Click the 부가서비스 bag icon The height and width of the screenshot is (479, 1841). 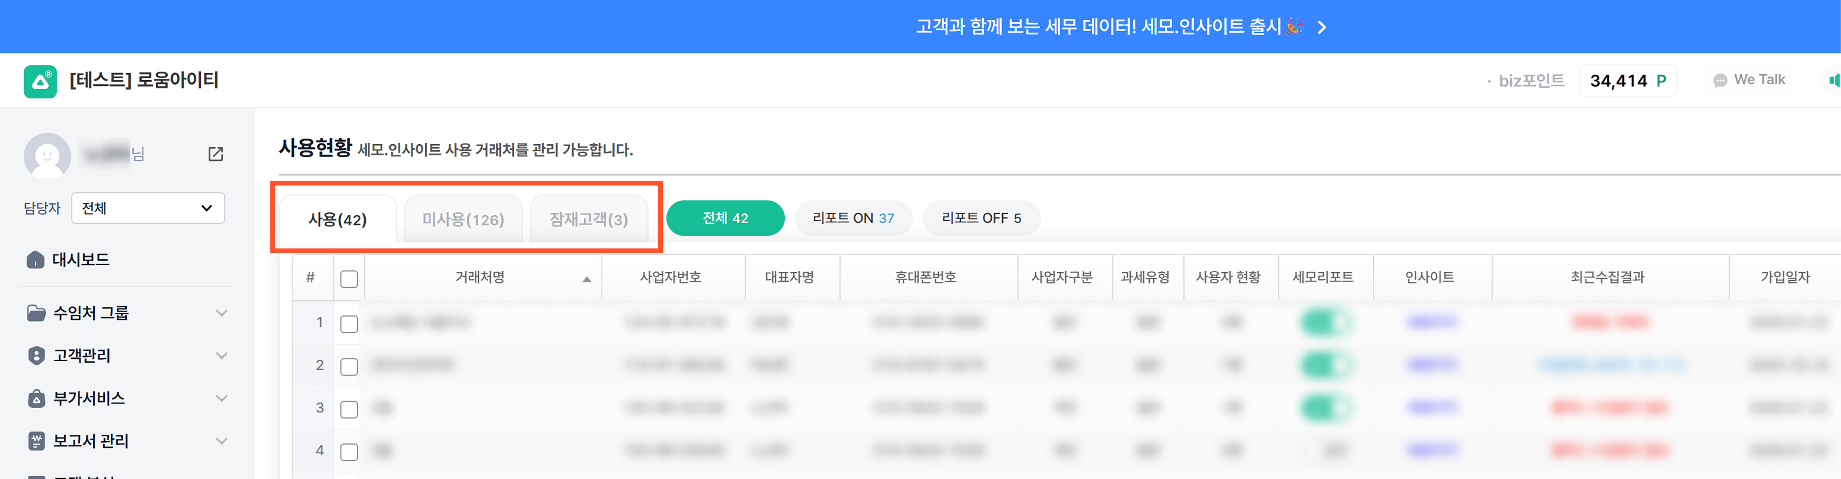coord(36,398)
